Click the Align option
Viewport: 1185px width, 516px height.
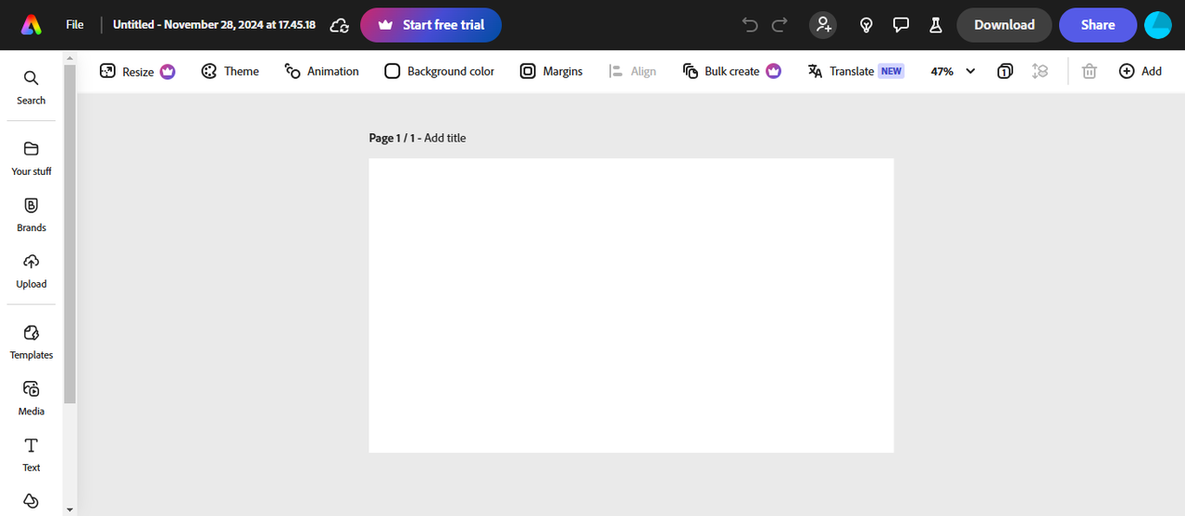(632, 71)
